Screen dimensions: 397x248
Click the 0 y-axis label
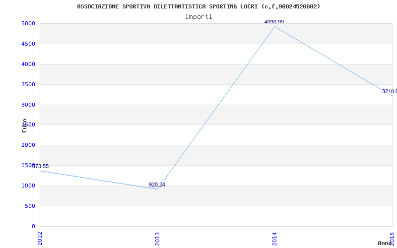33,226
